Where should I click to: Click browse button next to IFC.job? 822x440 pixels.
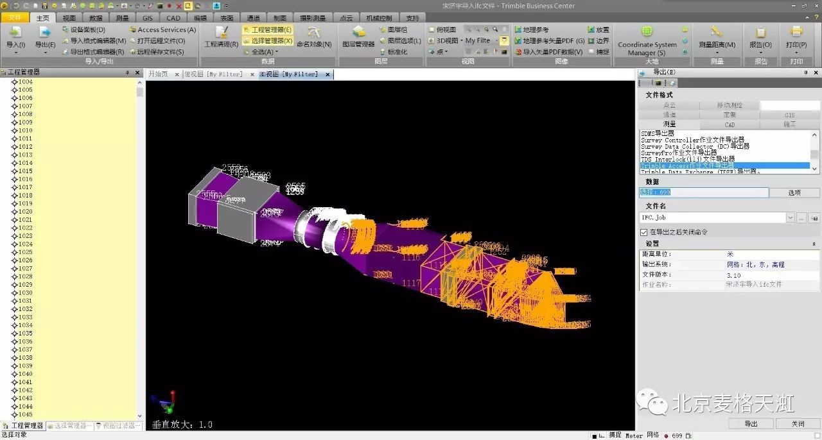(801, 218)
